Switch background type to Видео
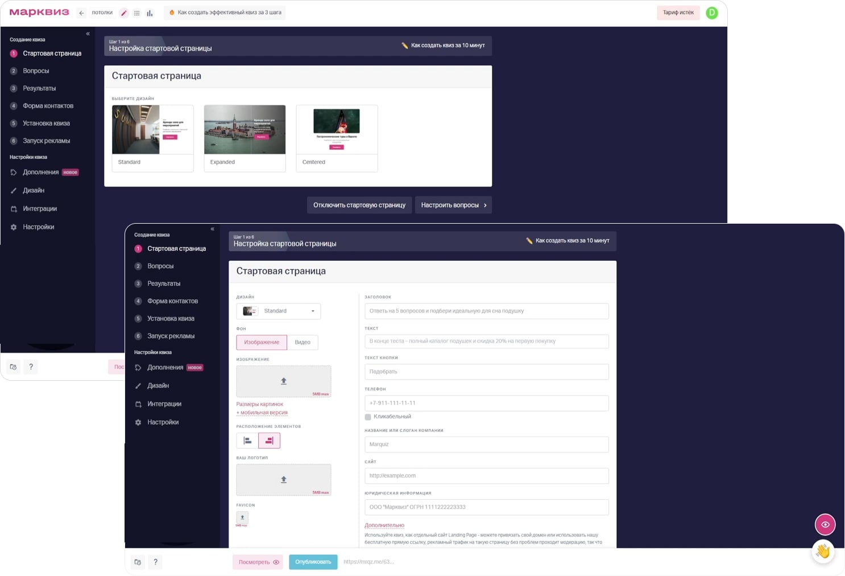Screen dimensions: 845x576 pyautogui.click(x=303, y=342)
